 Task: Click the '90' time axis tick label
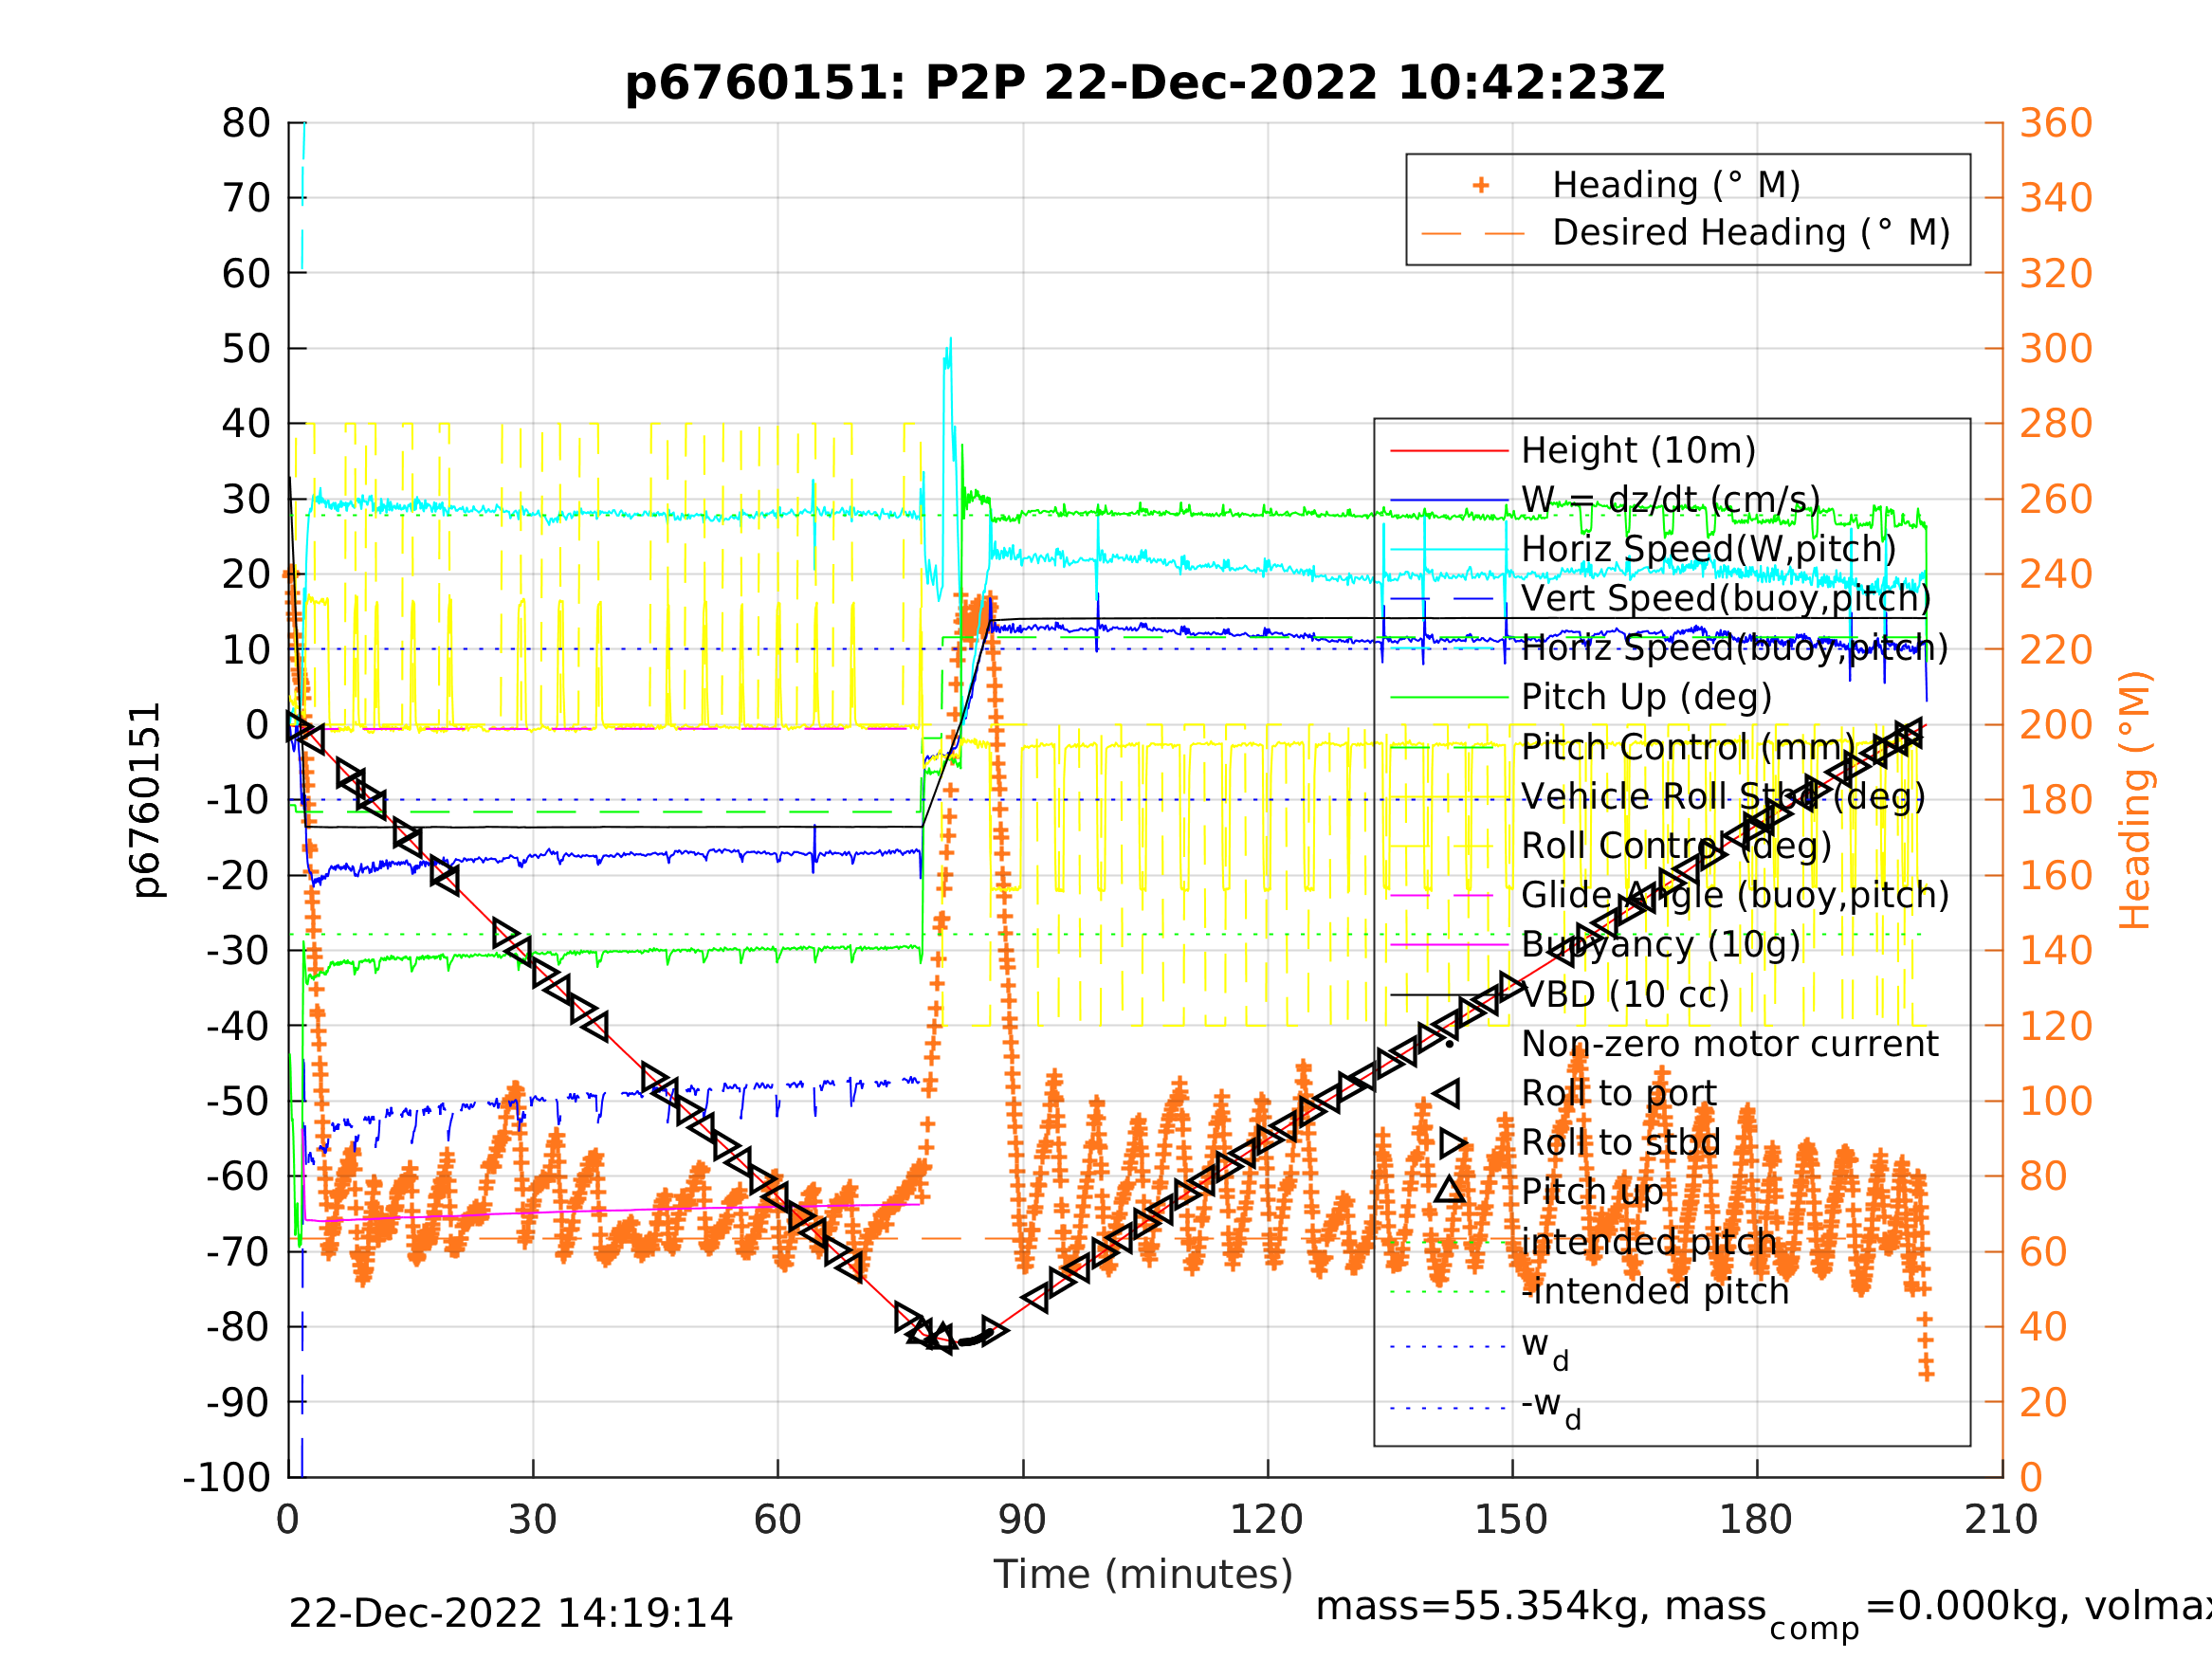tap(1022, 1520)
